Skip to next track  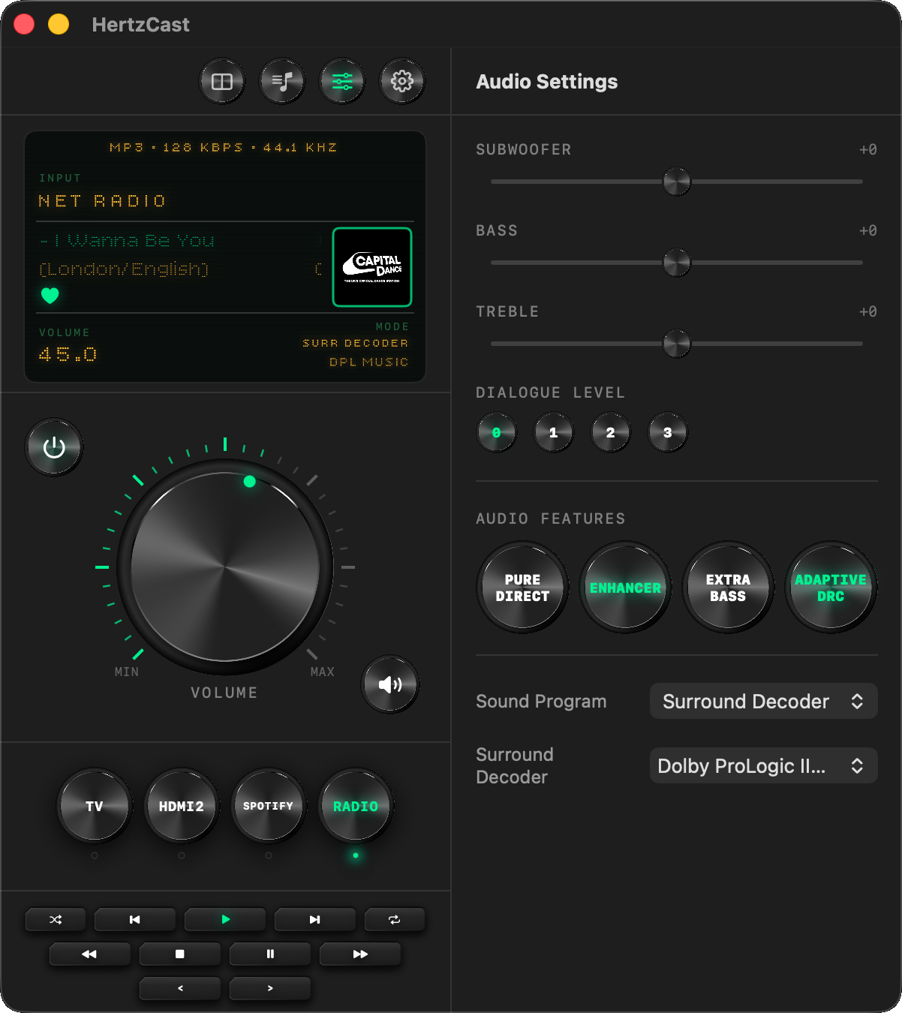point(315,919)
